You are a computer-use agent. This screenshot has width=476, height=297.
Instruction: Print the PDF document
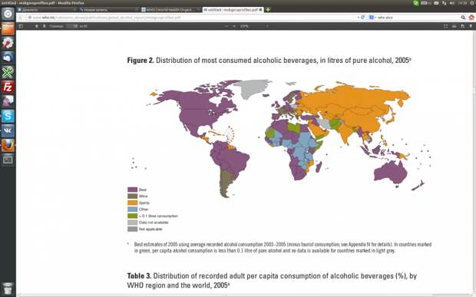tap(455, 26)
